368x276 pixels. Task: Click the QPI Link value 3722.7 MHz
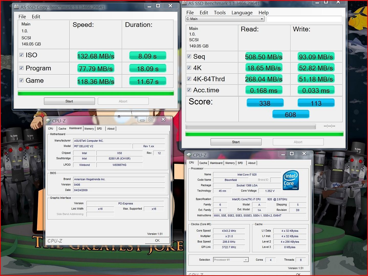229,247
